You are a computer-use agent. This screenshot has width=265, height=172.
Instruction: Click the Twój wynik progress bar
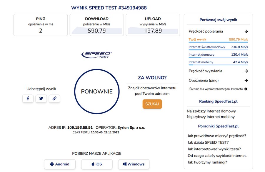click(x=218, y=42)
